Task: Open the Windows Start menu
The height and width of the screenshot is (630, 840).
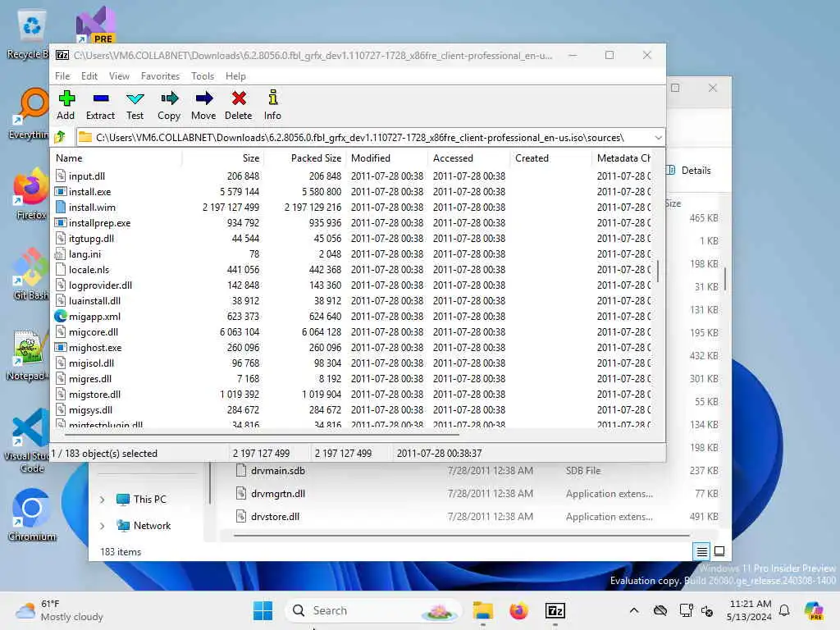Action: 262,610
